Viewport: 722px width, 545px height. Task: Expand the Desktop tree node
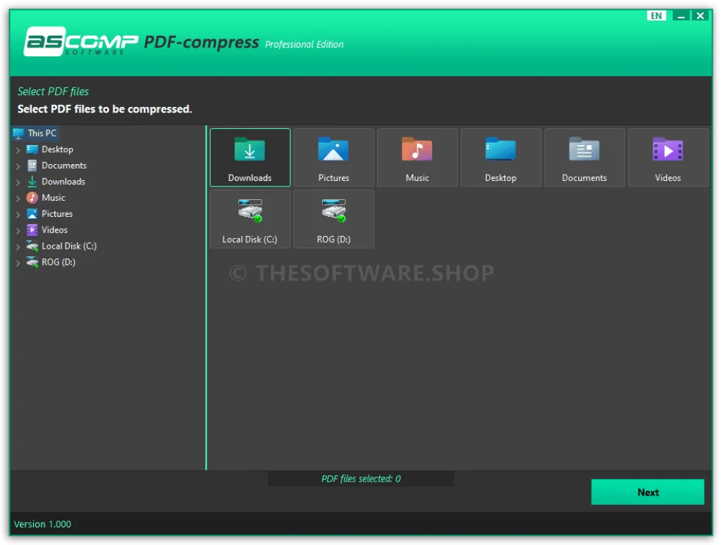click(18, 150)
